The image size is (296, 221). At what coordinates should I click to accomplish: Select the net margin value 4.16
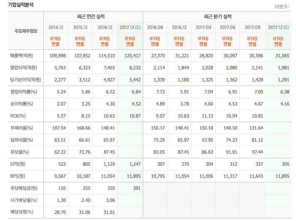pos(285,104)
